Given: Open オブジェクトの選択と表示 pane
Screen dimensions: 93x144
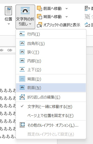Looking at the screenshot, I should 59,25.
